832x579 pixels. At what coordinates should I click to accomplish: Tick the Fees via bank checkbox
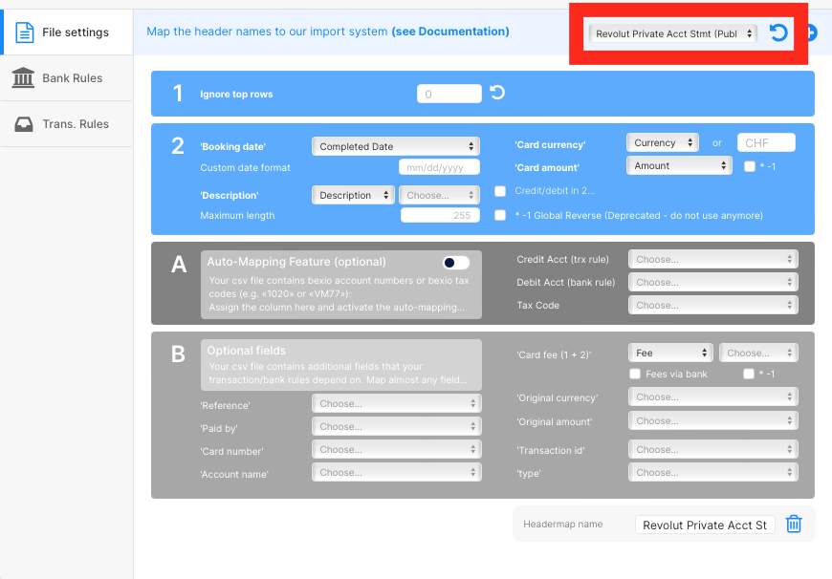[x=635, y=374]
